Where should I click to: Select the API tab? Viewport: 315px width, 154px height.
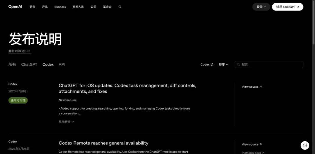pos(62,65)
